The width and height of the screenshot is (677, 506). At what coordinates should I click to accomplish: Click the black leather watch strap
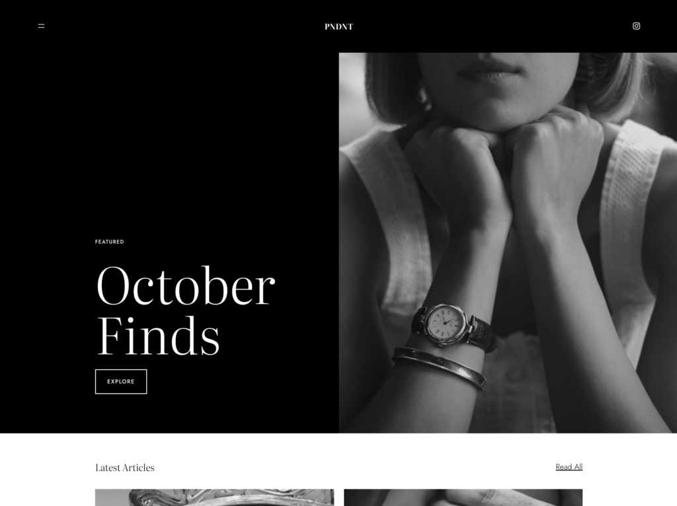coord(483,333)
